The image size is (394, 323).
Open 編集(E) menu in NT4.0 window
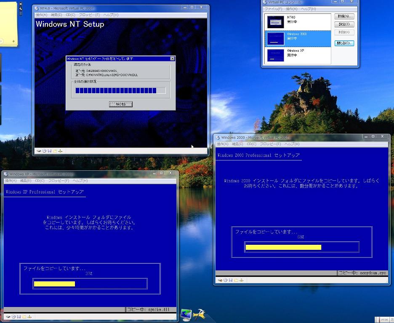click(x=56, y=15)
